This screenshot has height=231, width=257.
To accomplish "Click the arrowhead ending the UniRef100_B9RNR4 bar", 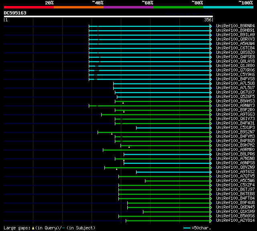I will (211, 26).
